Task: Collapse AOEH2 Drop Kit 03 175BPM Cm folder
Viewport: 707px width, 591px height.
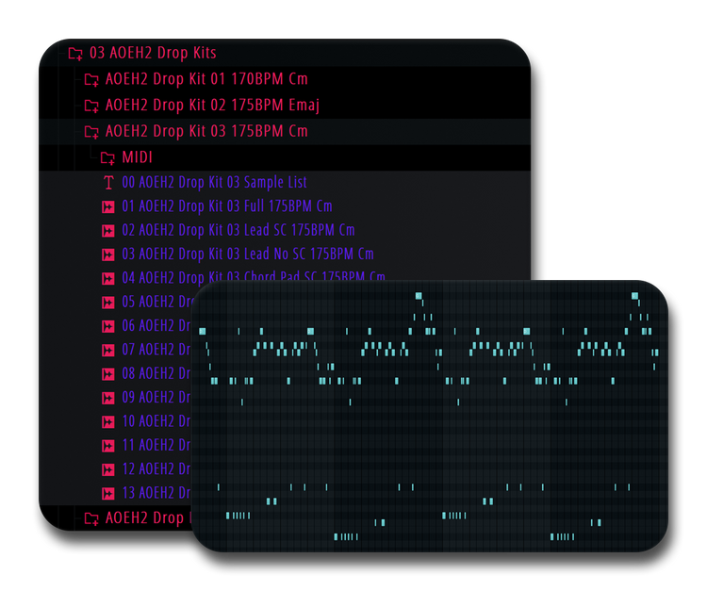Action: [x=91, y=132]
